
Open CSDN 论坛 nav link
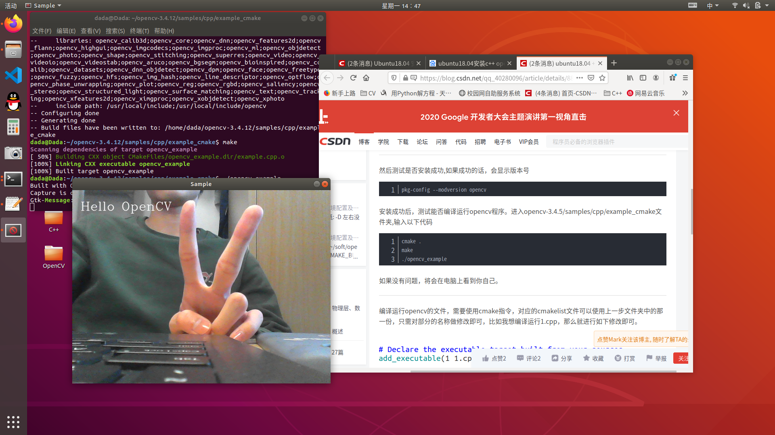pyautogui.click(x=422, y=142)
